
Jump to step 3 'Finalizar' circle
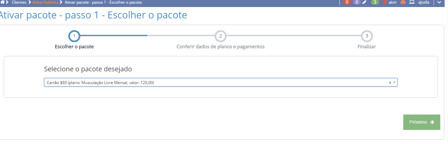pyautogui.click(x=367, y=36)
